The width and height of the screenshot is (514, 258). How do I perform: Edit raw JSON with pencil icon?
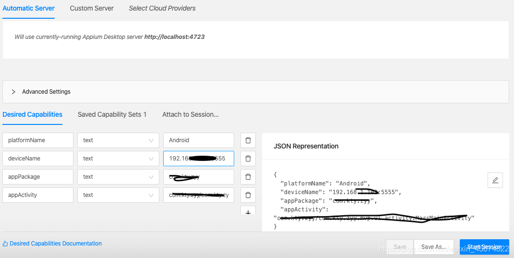point(495,180)
